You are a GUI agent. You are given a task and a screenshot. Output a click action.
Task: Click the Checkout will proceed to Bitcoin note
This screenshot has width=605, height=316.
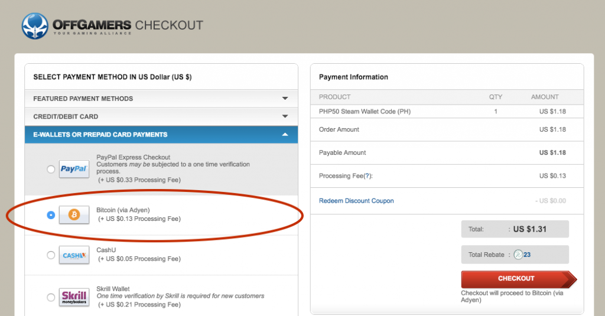click(512, 297)
